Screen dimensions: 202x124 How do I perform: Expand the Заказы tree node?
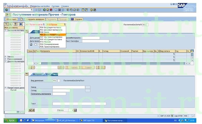[5, 56]
